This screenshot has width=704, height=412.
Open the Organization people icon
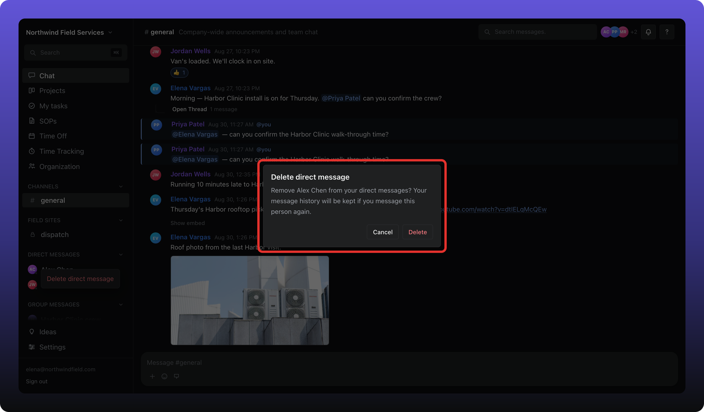coord(32,166)
